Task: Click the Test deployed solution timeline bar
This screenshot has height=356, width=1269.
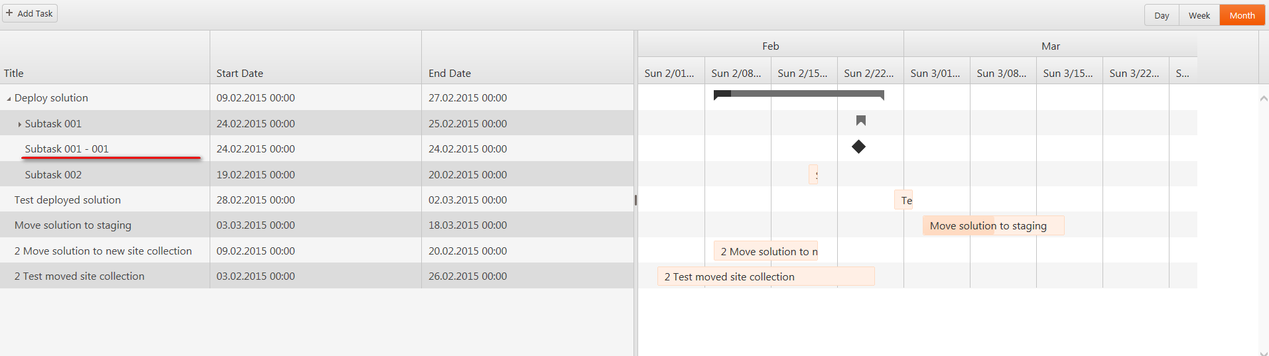Action: click(x=903, y=200)
